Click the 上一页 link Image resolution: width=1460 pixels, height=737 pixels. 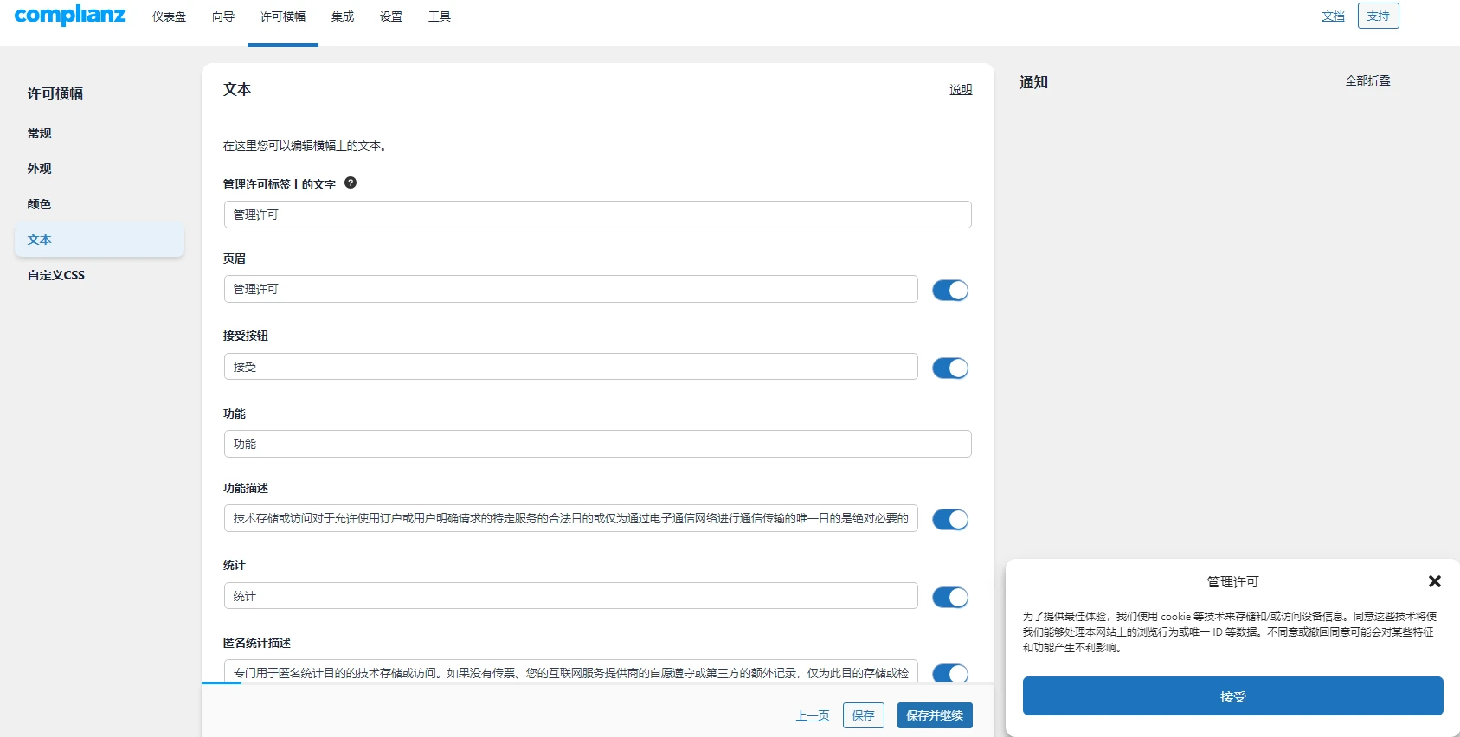813,715
